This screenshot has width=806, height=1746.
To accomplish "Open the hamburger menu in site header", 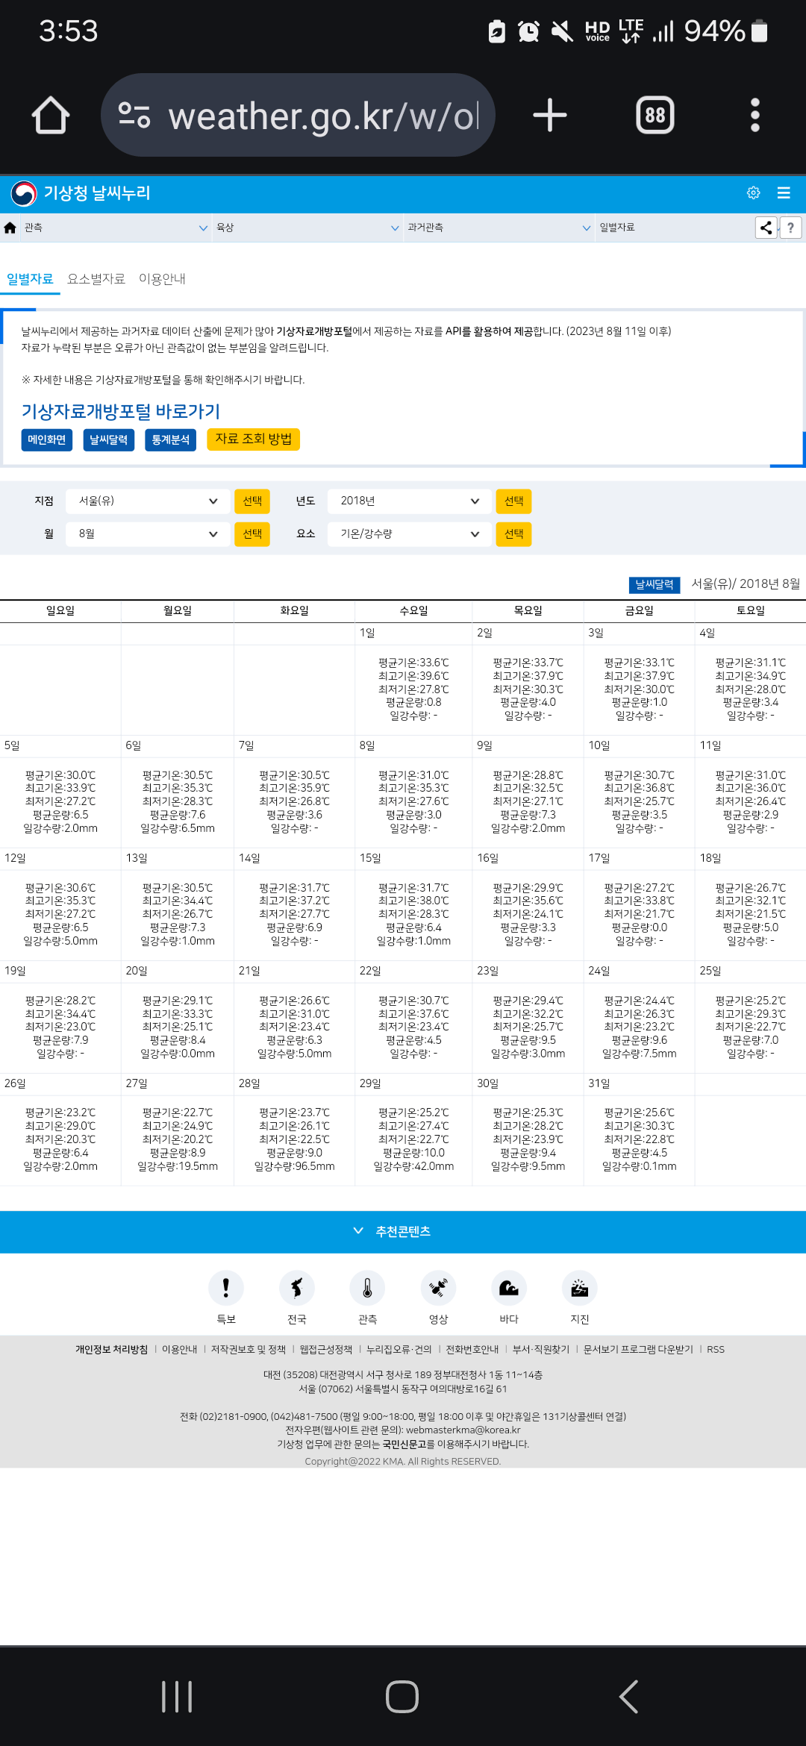I will (x=784, y=193).
